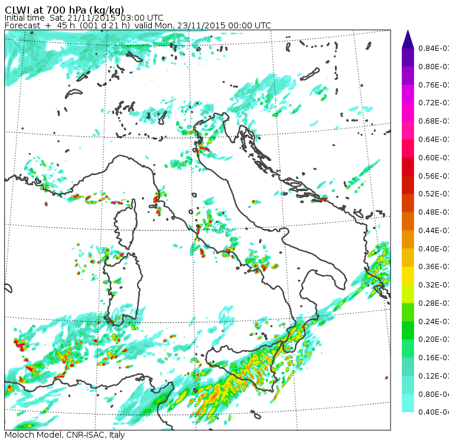Click the 0.80E-03 colorbar label
449x443 pixels.
[434, 66]
